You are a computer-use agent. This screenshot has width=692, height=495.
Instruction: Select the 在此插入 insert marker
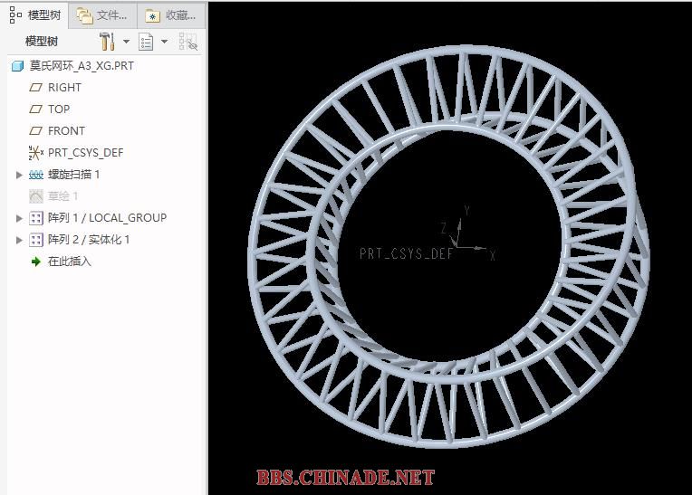69,262
